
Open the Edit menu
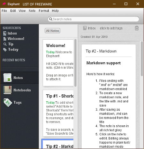tap(13, 11)
